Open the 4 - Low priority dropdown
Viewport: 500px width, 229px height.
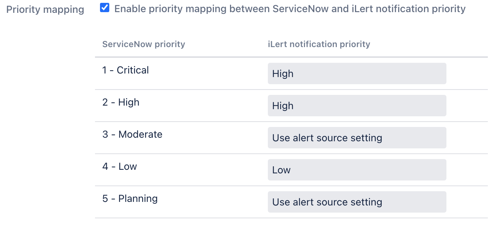[357, 170]
